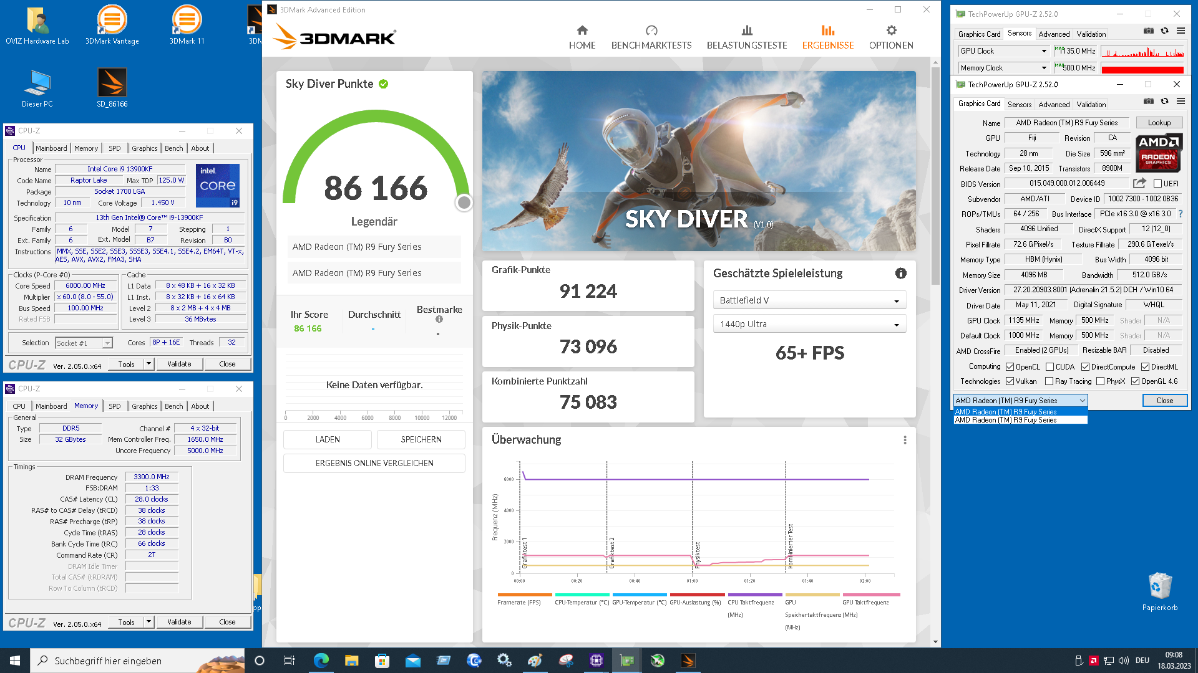The height and width of the screenshot is (673, 1198).
Task: Open the 1440p Ultra resolution dropdown
Action: pyautogui.click(x=809, y=324)
